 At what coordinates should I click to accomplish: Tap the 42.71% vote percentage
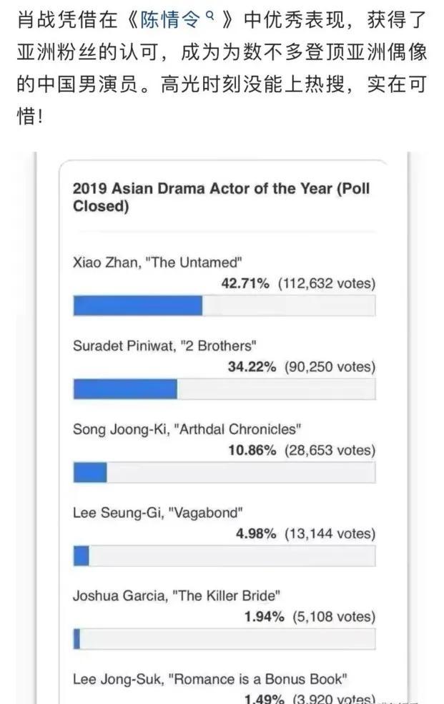pyautogui.click(x=245, y=283)
